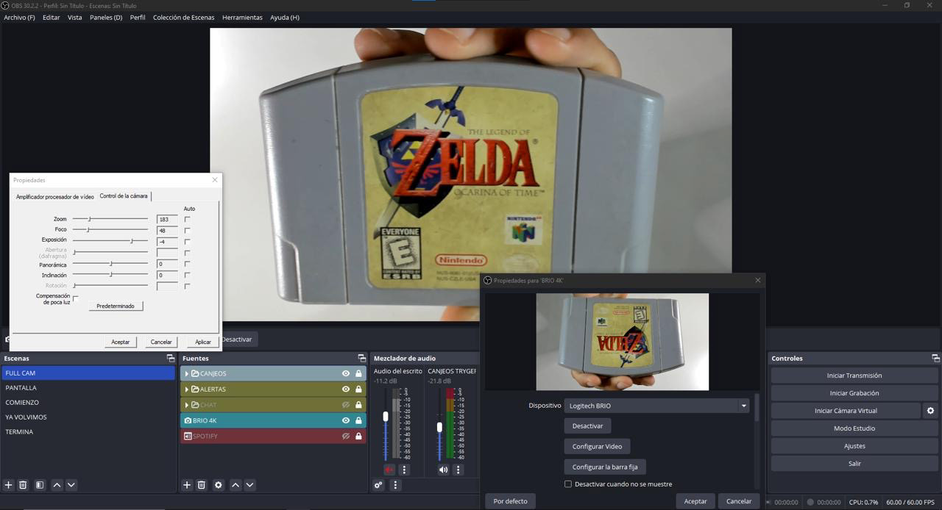
Task: Remove selected source with the trash icon
Action: (201, 485)
